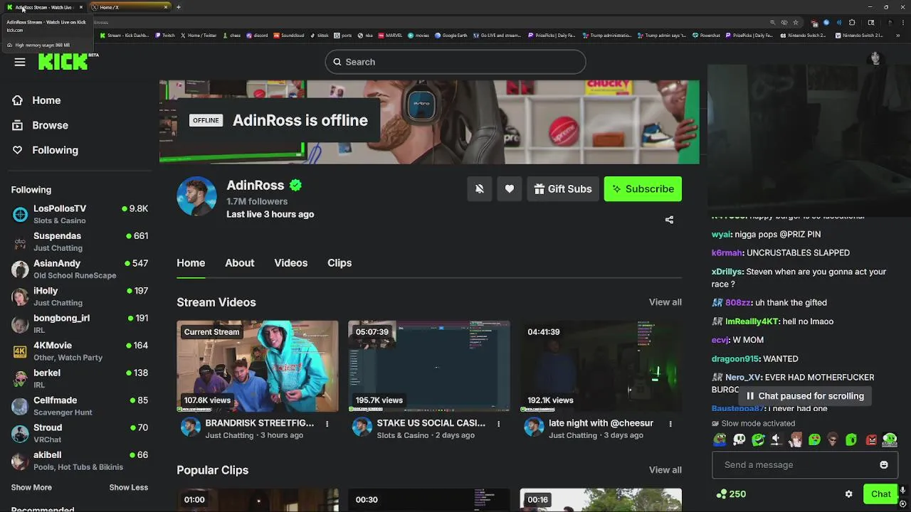Click in the Search box
The image size is (911, 512).
(455, 62)
